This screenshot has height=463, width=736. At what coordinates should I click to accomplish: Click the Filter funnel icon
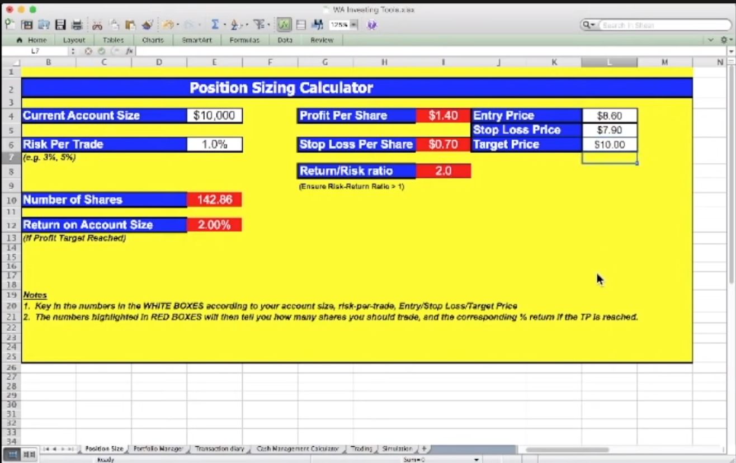click(x=258, y=25)
